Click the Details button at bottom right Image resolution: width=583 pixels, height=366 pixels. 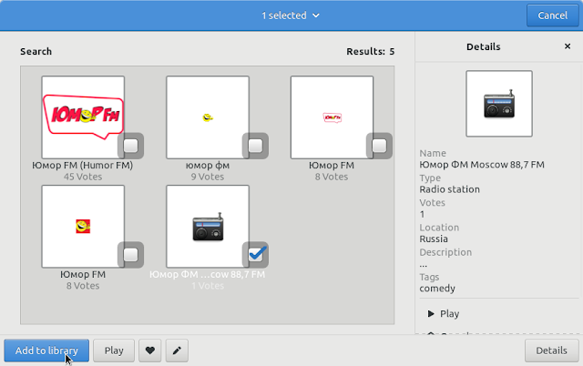[x=552, y=351]
